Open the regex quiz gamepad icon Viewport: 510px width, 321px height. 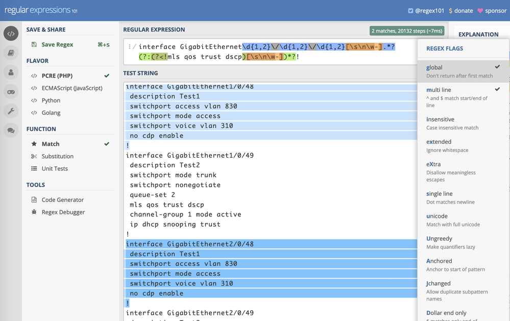[x=11, y=92]
